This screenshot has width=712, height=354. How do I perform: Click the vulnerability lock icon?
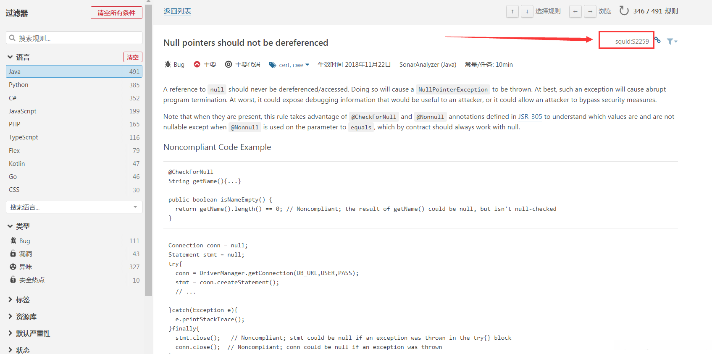pos(13,254)
